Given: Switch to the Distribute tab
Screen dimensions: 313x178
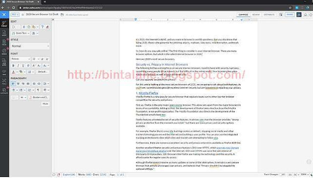Looking at the screenshot, I should coord(269,15).
